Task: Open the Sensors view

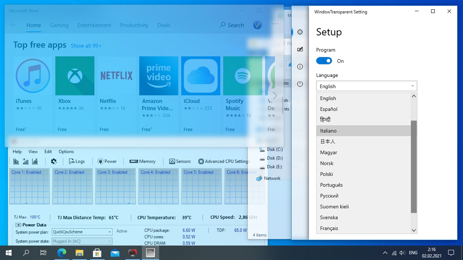Action: [180, 161]
